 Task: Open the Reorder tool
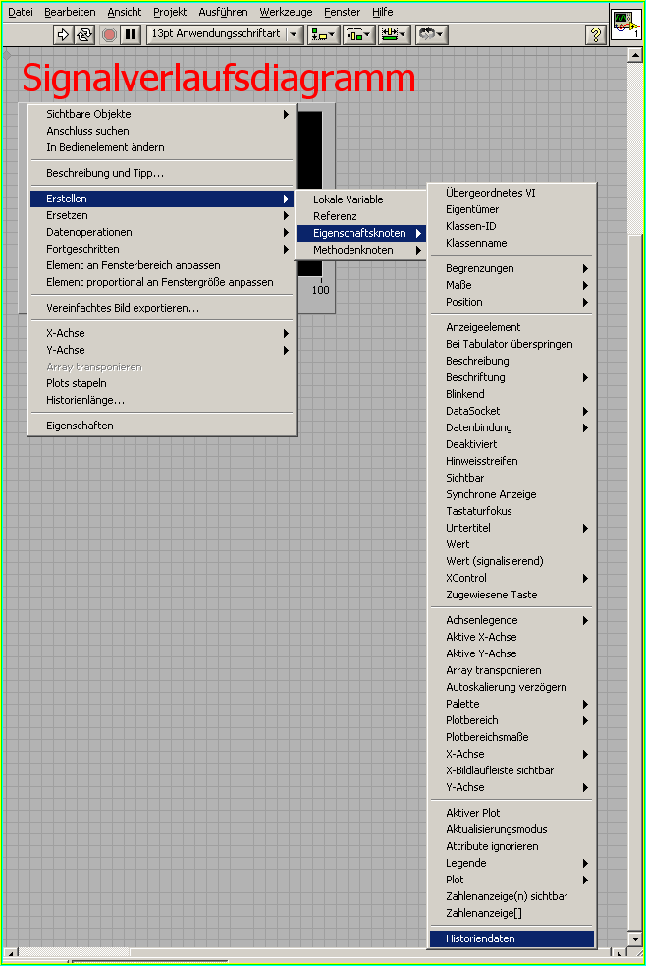point(431,34)
